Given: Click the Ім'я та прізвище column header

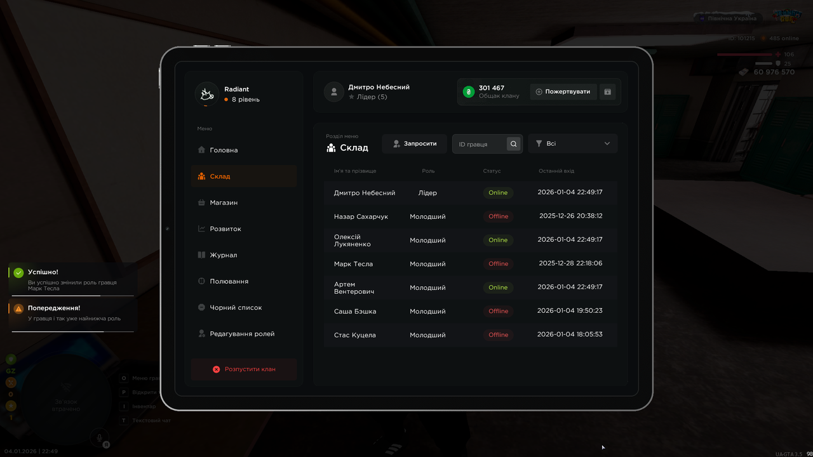Looking at the screenshot, I should 355,171.
